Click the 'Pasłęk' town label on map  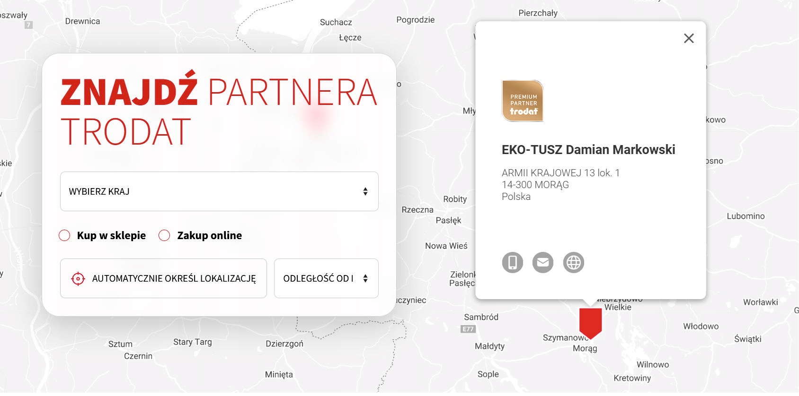point(448,220)
